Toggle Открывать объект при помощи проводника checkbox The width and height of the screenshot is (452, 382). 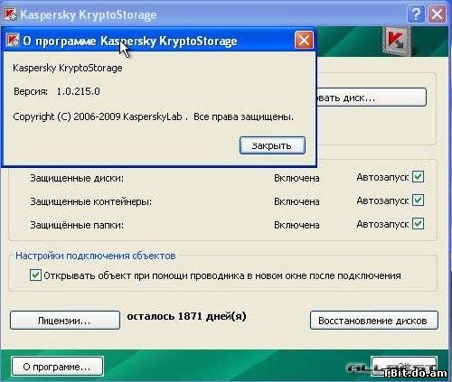click(x=35, y=275)
